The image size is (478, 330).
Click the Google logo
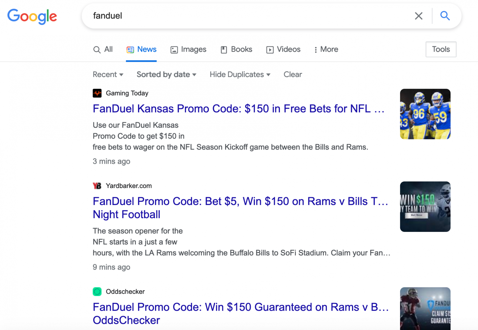(32, 16)
